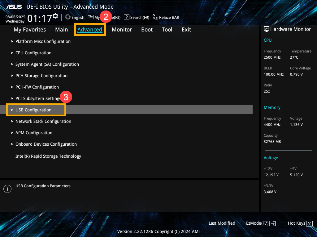Click the Search question-mark icon

(126, 17)
